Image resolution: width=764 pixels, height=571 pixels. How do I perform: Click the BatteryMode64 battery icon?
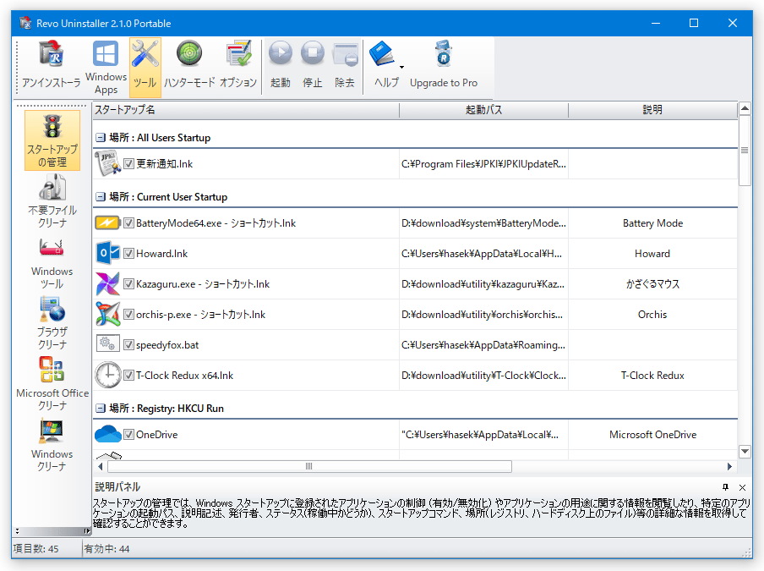pos(107,222)
